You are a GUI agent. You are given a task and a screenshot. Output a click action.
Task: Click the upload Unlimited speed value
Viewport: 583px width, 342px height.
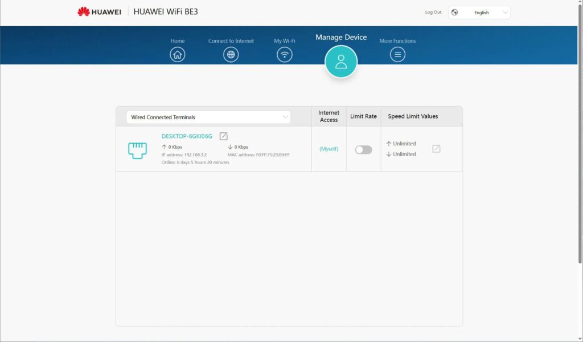404,144
